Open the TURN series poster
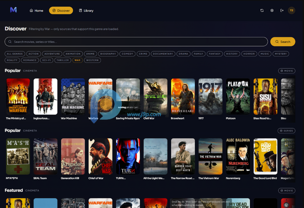Viewport: 304px width, 208px height. [x=128, y=156]
